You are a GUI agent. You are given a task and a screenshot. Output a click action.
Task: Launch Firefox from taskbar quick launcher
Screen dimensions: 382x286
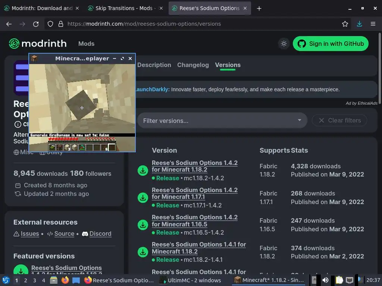point(65,280)
